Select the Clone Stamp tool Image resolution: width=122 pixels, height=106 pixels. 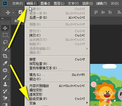tap(5, 84)
